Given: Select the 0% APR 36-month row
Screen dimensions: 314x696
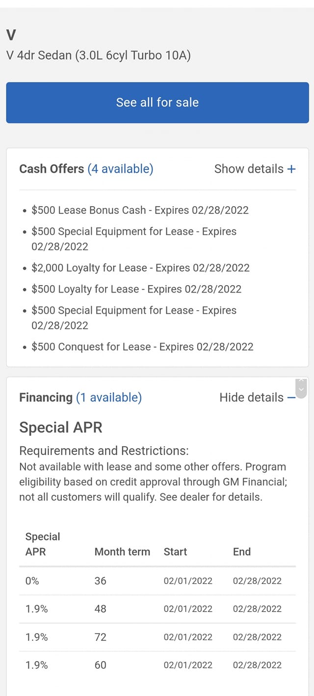Looking at the screenshot, I should click(157, 581).
